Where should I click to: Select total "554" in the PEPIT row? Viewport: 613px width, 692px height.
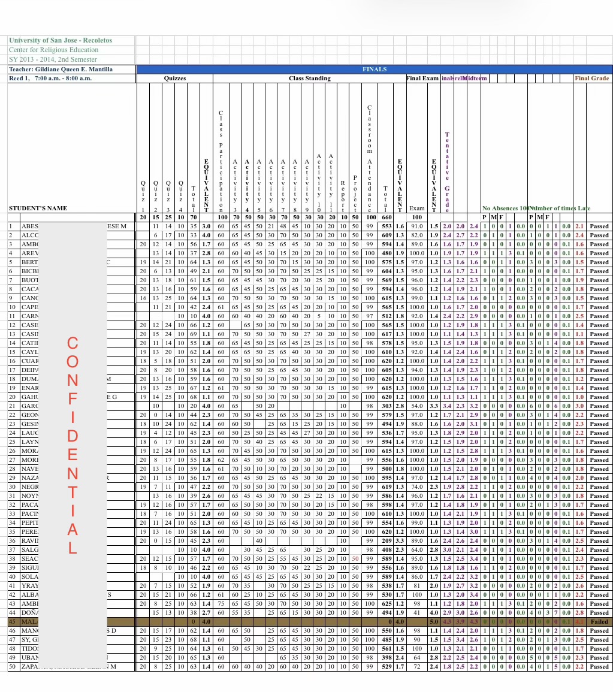pyautogui.click(x=386, y=523)
